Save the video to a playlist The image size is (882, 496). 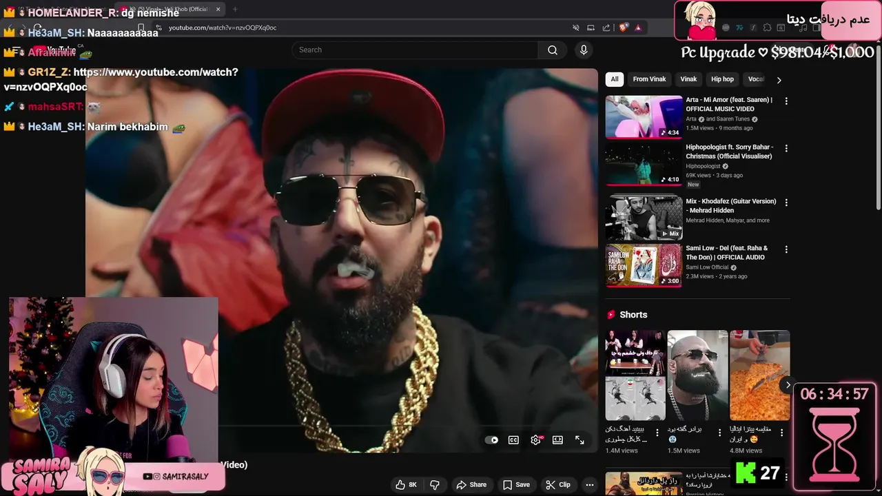click(516, 484)
